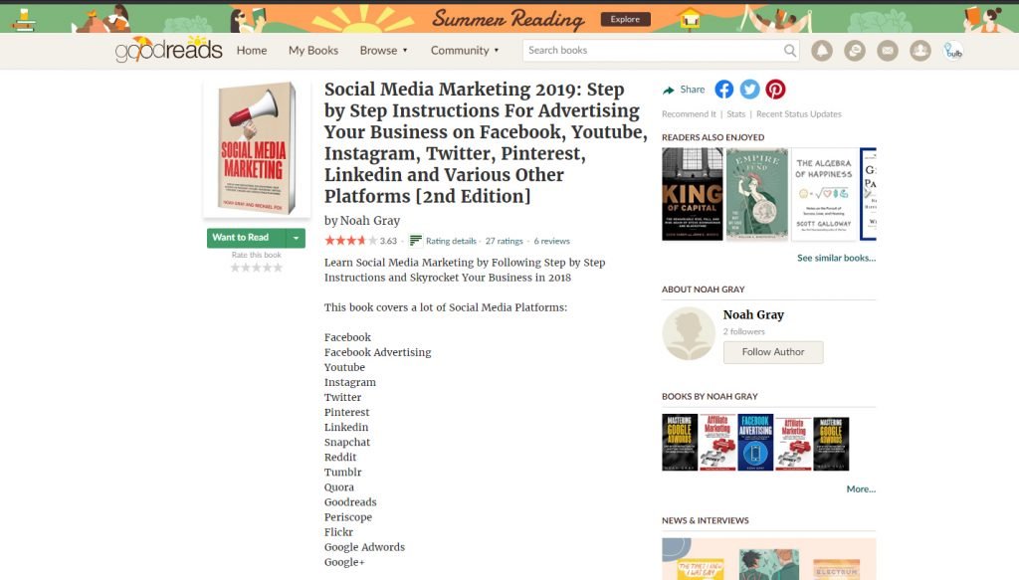
Task: Share the book on Facebook
Action: (724, 89)
